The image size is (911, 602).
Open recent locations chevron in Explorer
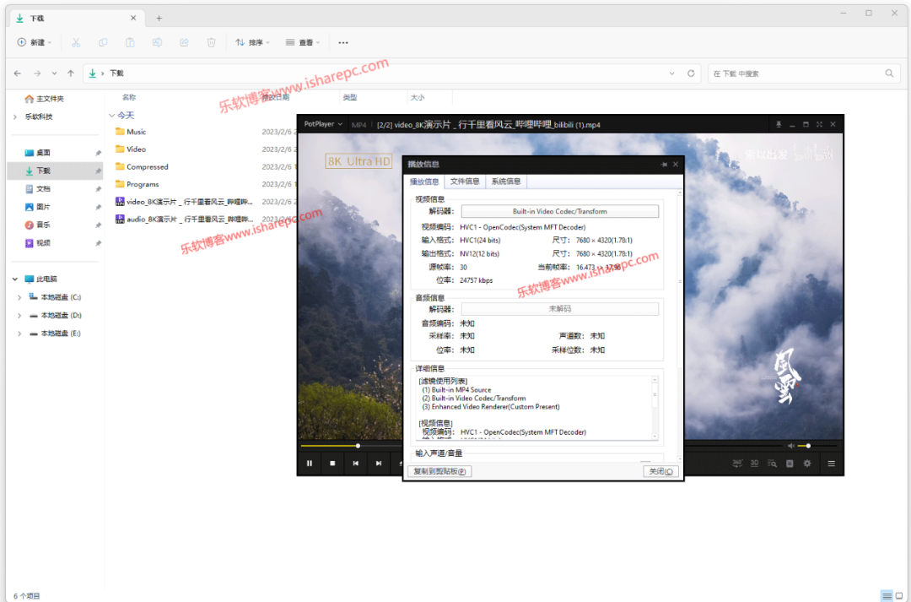point(54,73)
